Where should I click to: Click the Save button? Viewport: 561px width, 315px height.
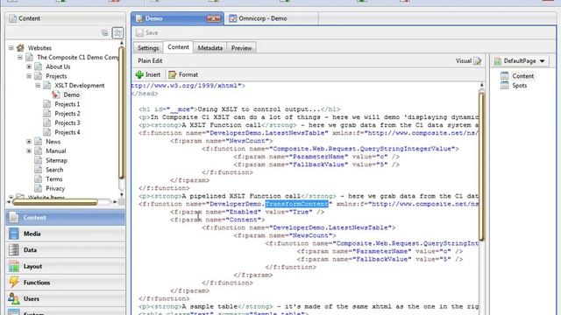click(147, 33)
